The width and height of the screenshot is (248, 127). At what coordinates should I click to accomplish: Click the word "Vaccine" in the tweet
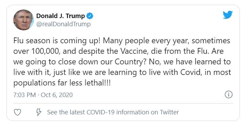tap(135, 51)
